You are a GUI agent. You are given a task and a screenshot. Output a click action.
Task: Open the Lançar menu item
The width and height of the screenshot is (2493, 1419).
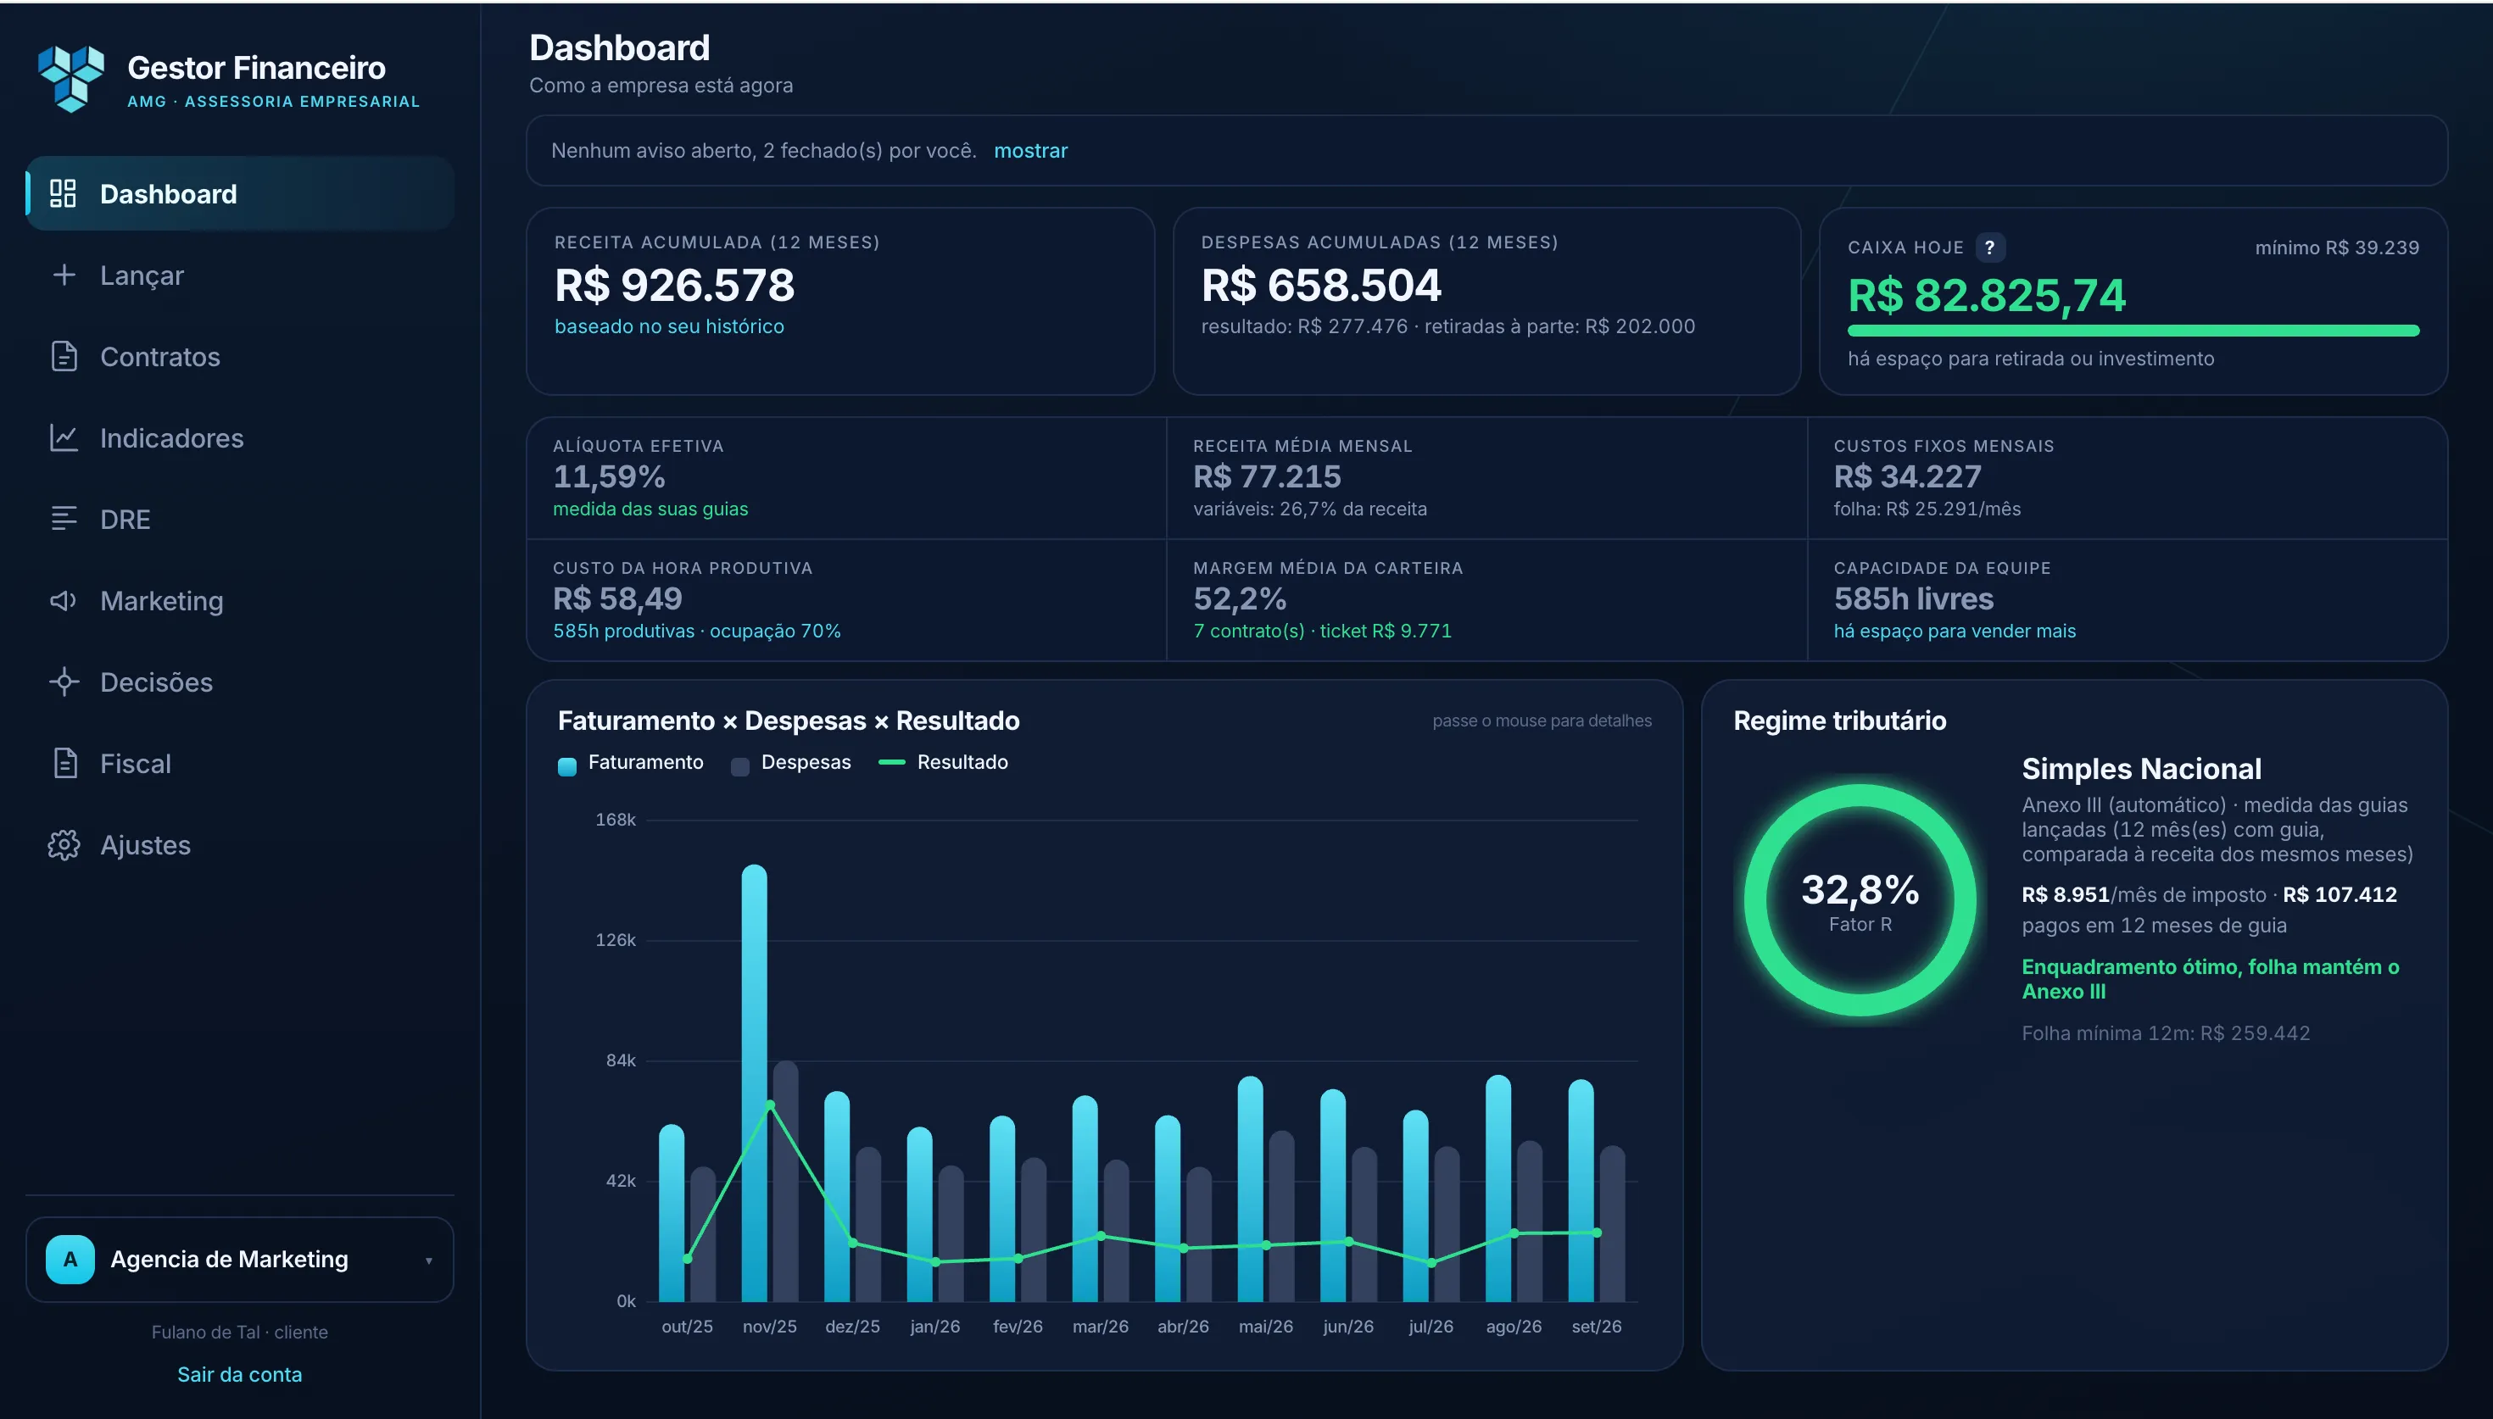pyautogui.click(x=240, y=275)
